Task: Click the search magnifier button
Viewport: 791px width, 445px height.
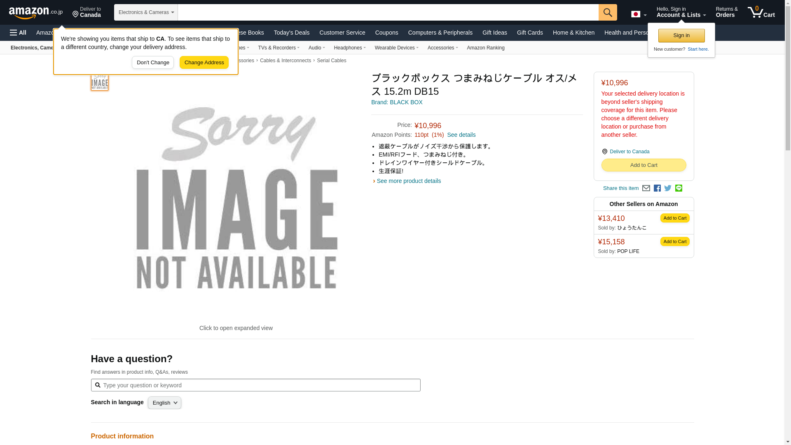Action: [608, 12]
